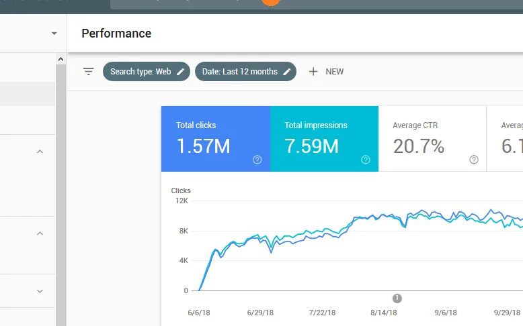Image resolution: width=523 pixels, height=326 pixels.
Task: Open the filter list icon
Action: pos(88,71)
